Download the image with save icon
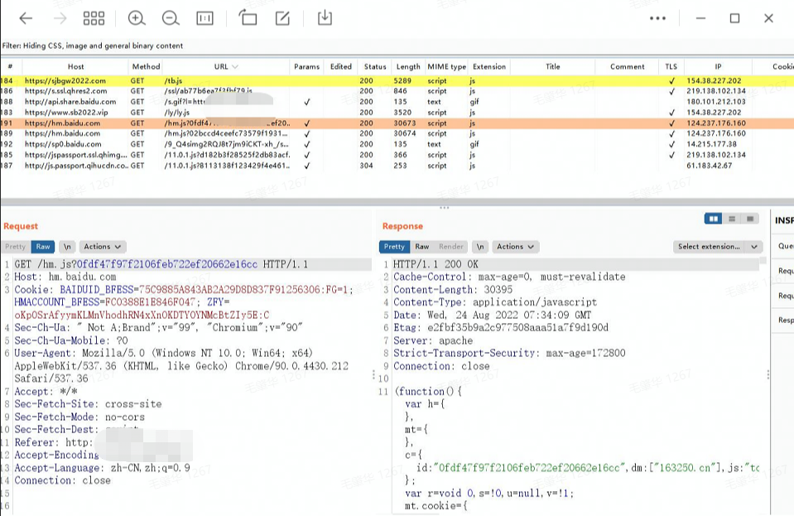794x516 pixels. click(325, 18)
